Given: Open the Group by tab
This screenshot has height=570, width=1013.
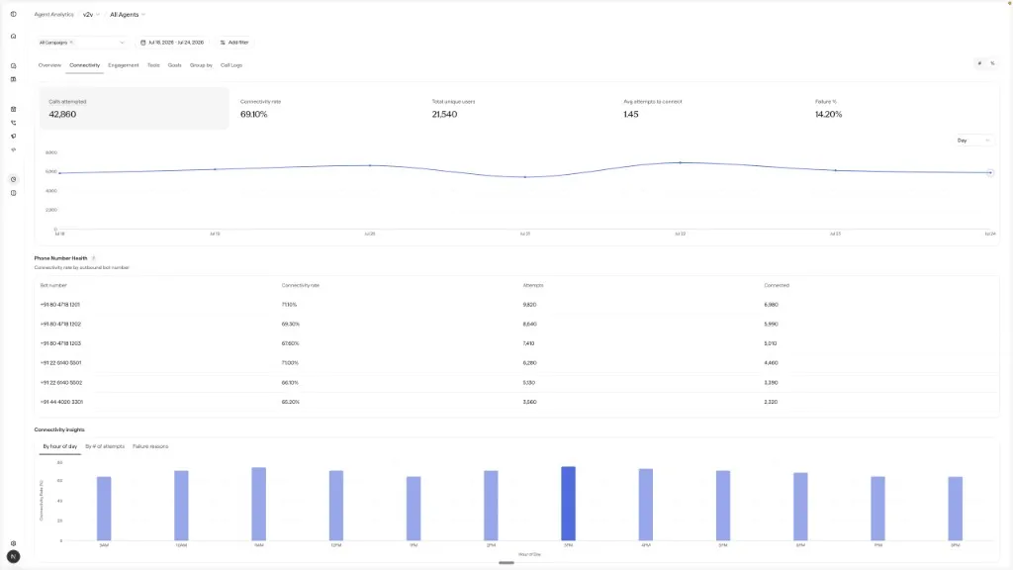Looking at the screenshot, I should [201, 65].
